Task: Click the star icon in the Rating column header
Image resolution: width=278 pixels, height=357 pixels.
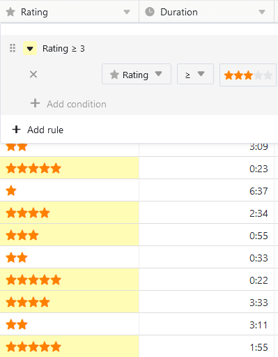Action: tap(10, 12)
